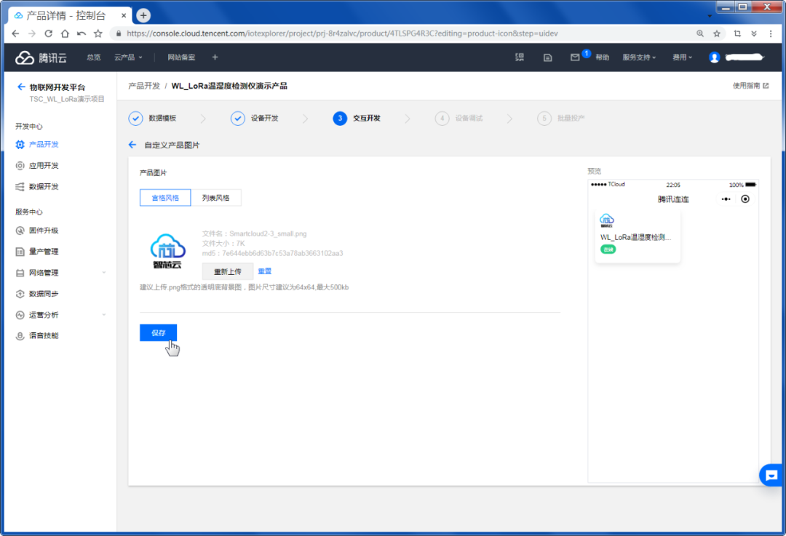Select step 3 交互开发

357,119
